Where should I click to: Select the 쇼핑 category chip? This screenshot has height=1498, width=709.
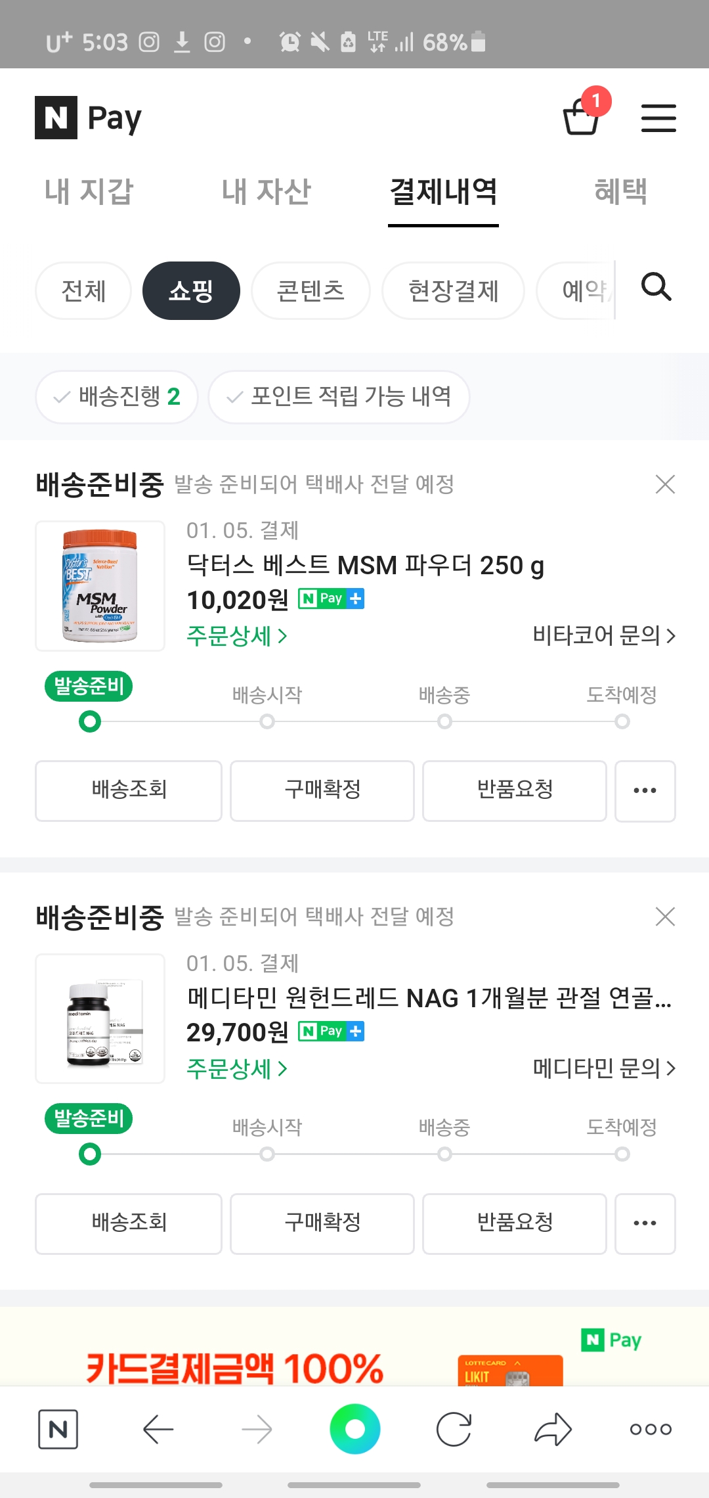[191, 291]
